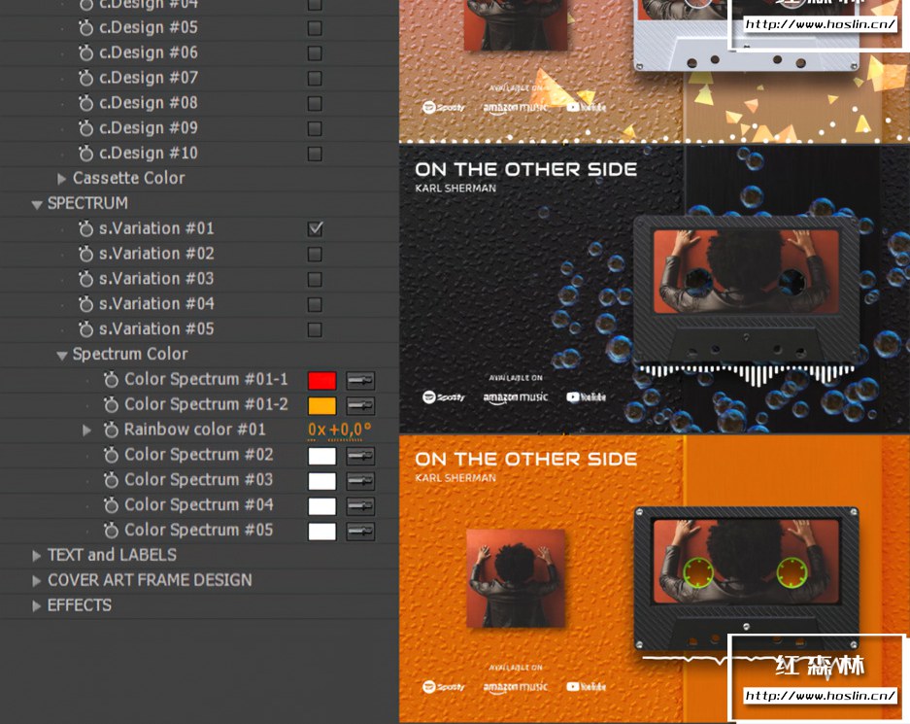The width and height of the screenshot is (910, 724).
Task: Enable the c.Design #06 checkbox
Action: pyautogui.click(x=315, y=53)
